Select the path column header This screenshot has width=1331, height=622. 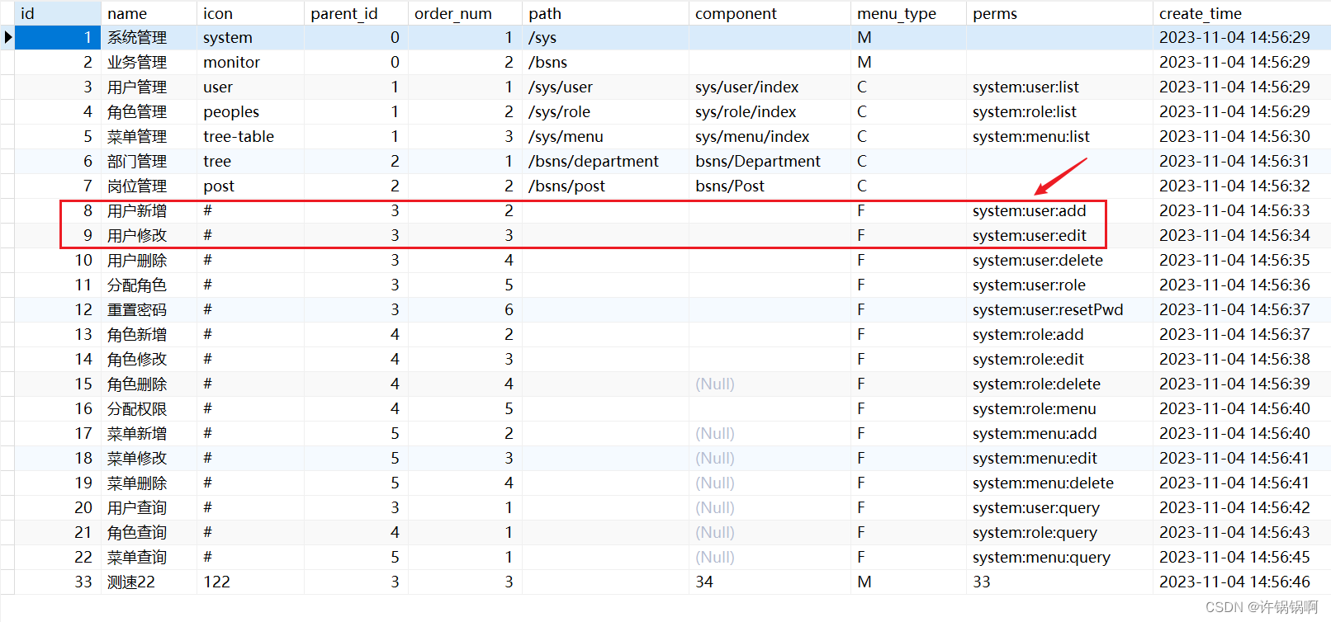click(605, 13)
